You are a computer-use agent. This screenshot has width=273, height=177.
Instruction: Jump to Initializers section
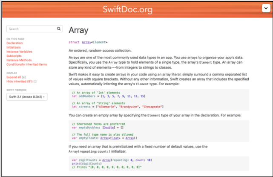coord(14,47)
